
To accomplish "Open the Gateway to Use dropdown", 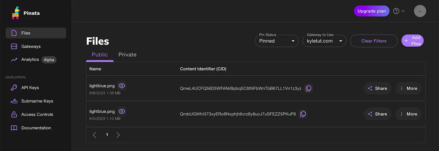I will click(x=324, y=41).
